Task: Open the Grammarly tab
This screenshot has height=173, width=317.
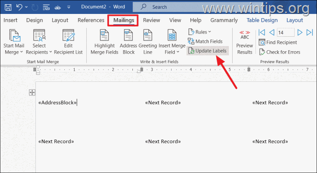Action: click(x=224, y=20)
